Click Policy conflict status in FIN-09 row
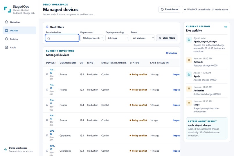234x156 pixels. pyautogui.click(x=138, y=74)
